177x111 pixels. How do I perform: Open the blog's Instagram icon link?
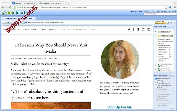coord(149,29)
